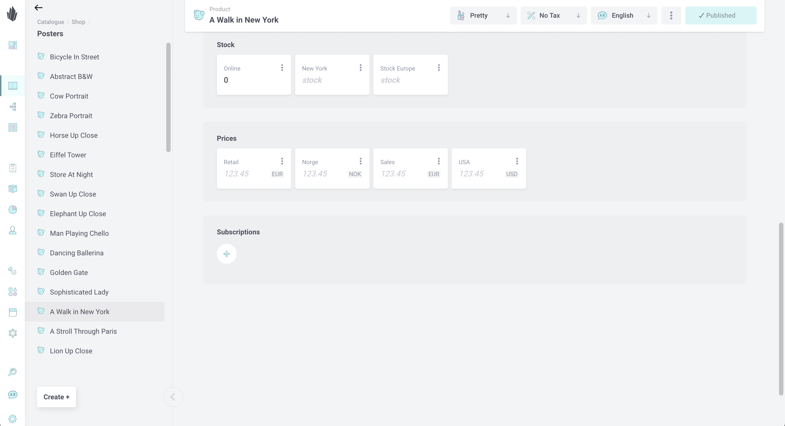785x426 pixels.
Task: Click the Create + button
Action: pos(56,397)
